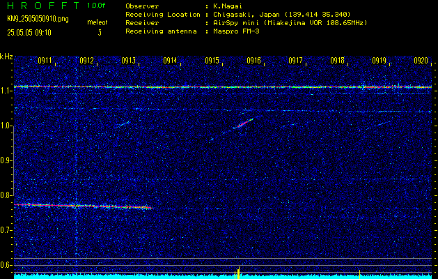Click the 0914 time marker
438x279 pixels.
[x=170, y=60]
